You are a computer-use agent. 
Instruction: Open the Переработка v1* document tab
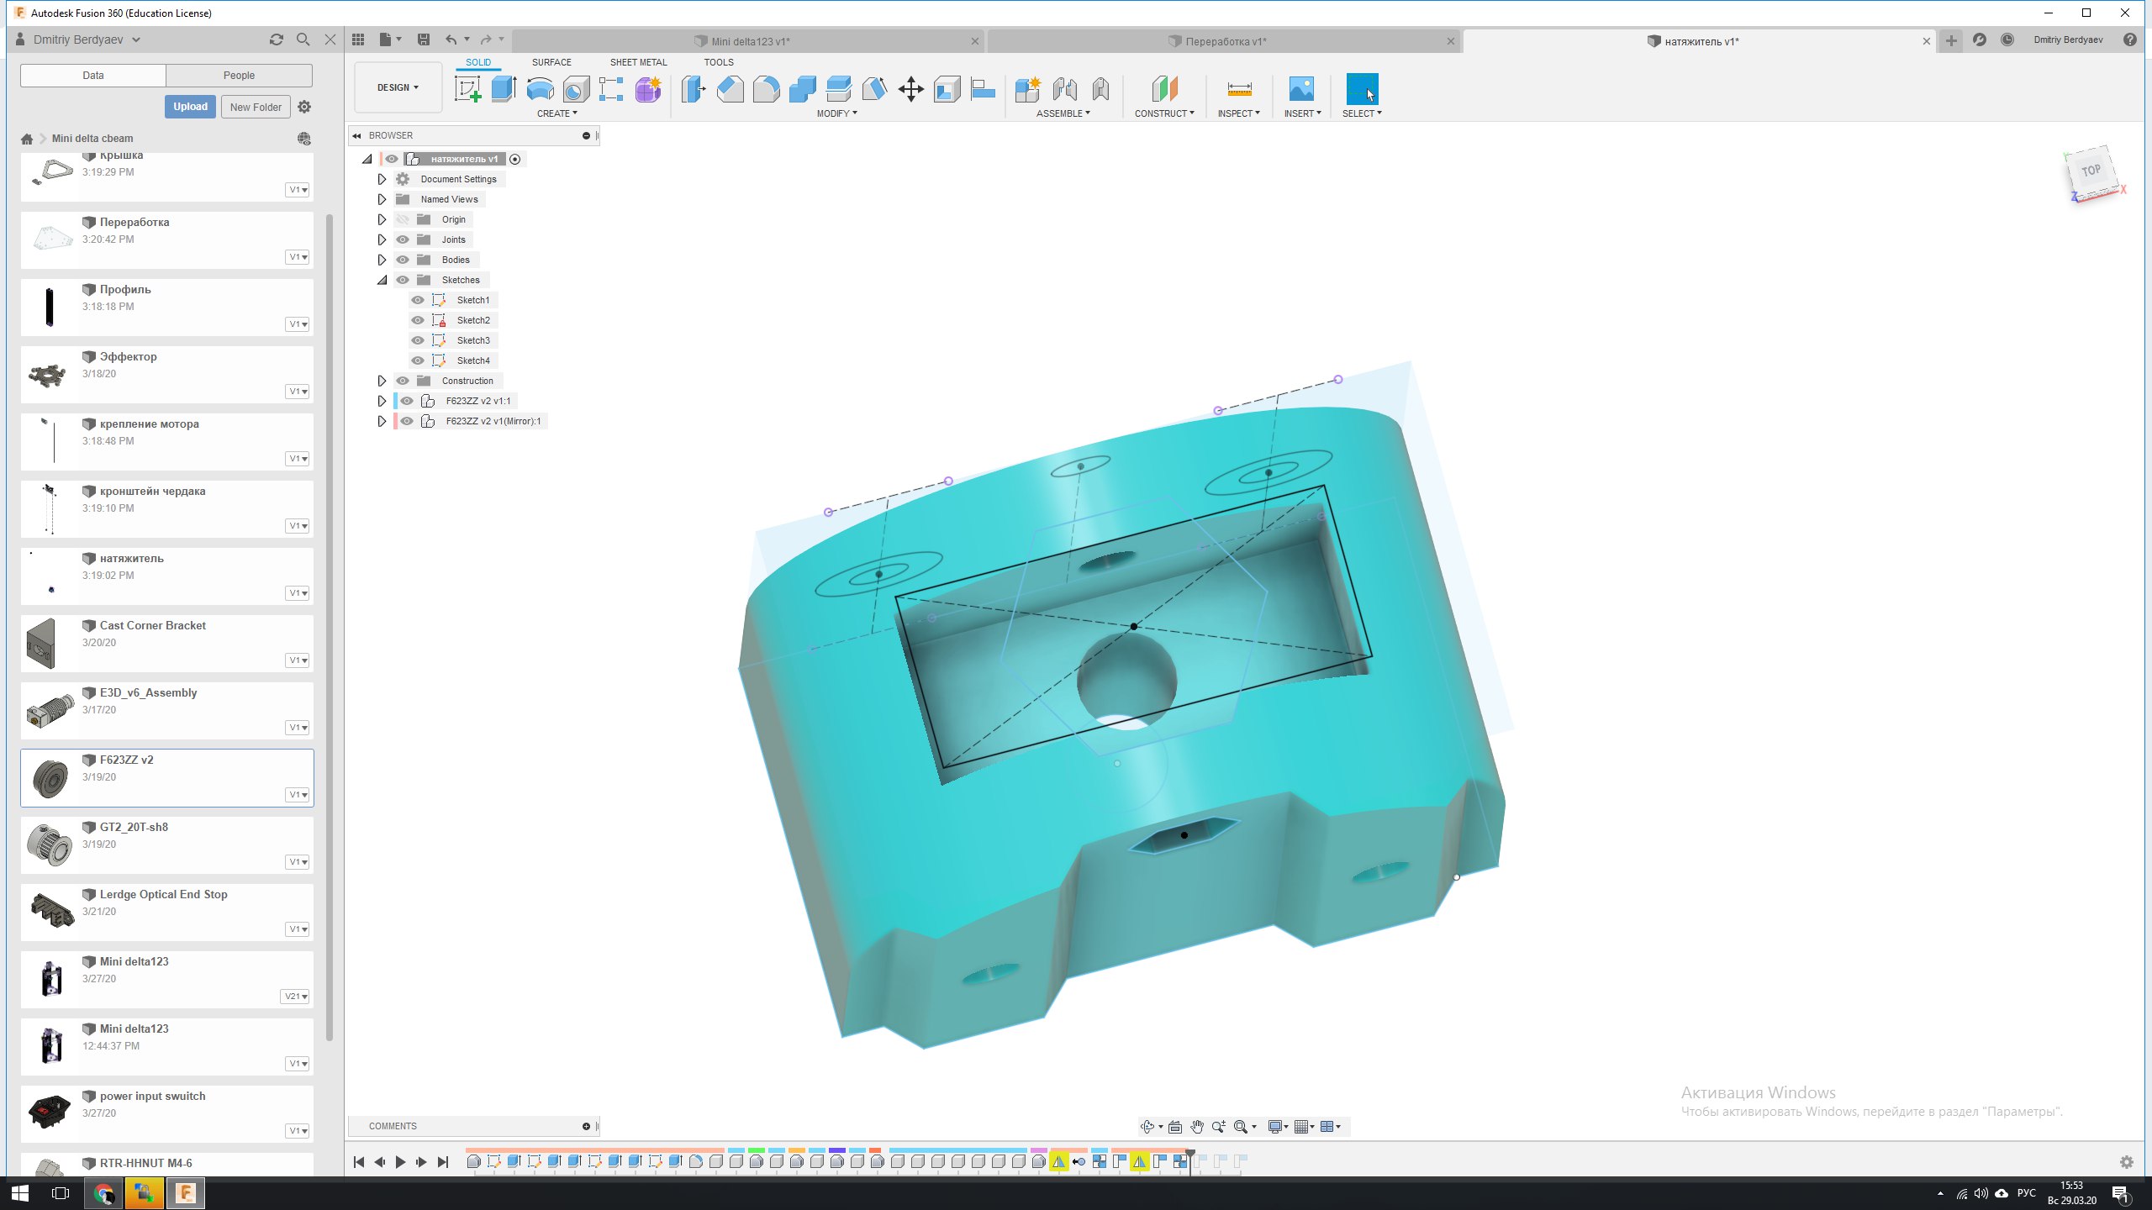click(1223, 41)
